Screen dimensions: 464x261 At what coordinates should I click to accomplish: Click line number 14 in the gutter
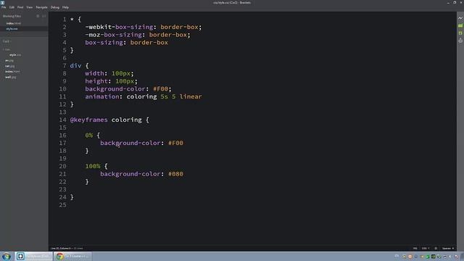pos(63,120)
